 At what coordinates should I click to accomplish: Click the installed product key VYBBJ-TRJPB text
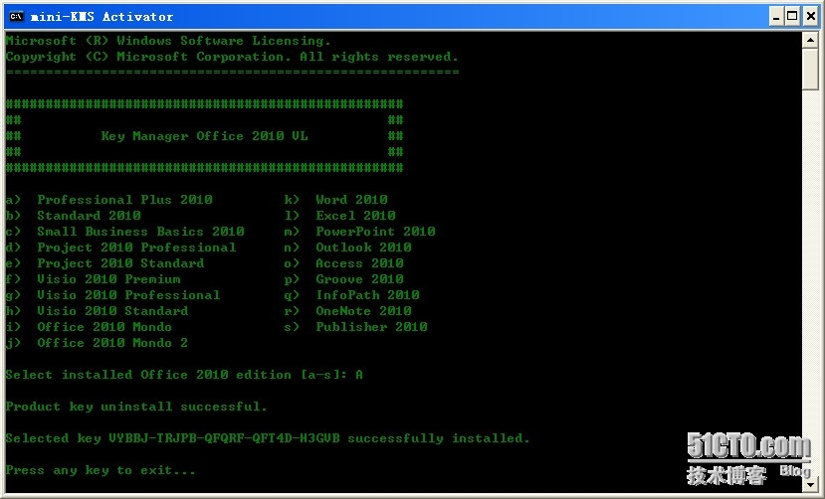pos(224,438)
